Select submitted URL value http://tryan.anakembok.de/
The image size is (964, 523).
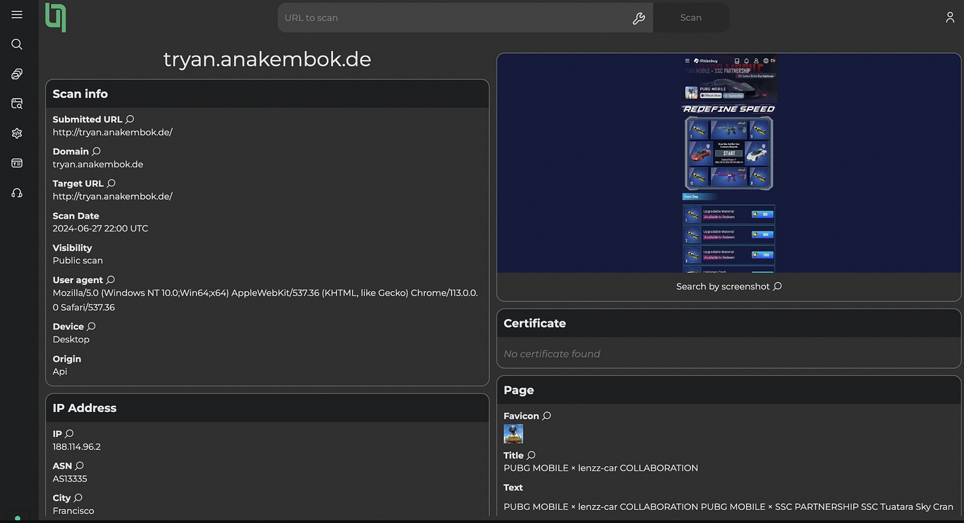[x=113, y=132]
